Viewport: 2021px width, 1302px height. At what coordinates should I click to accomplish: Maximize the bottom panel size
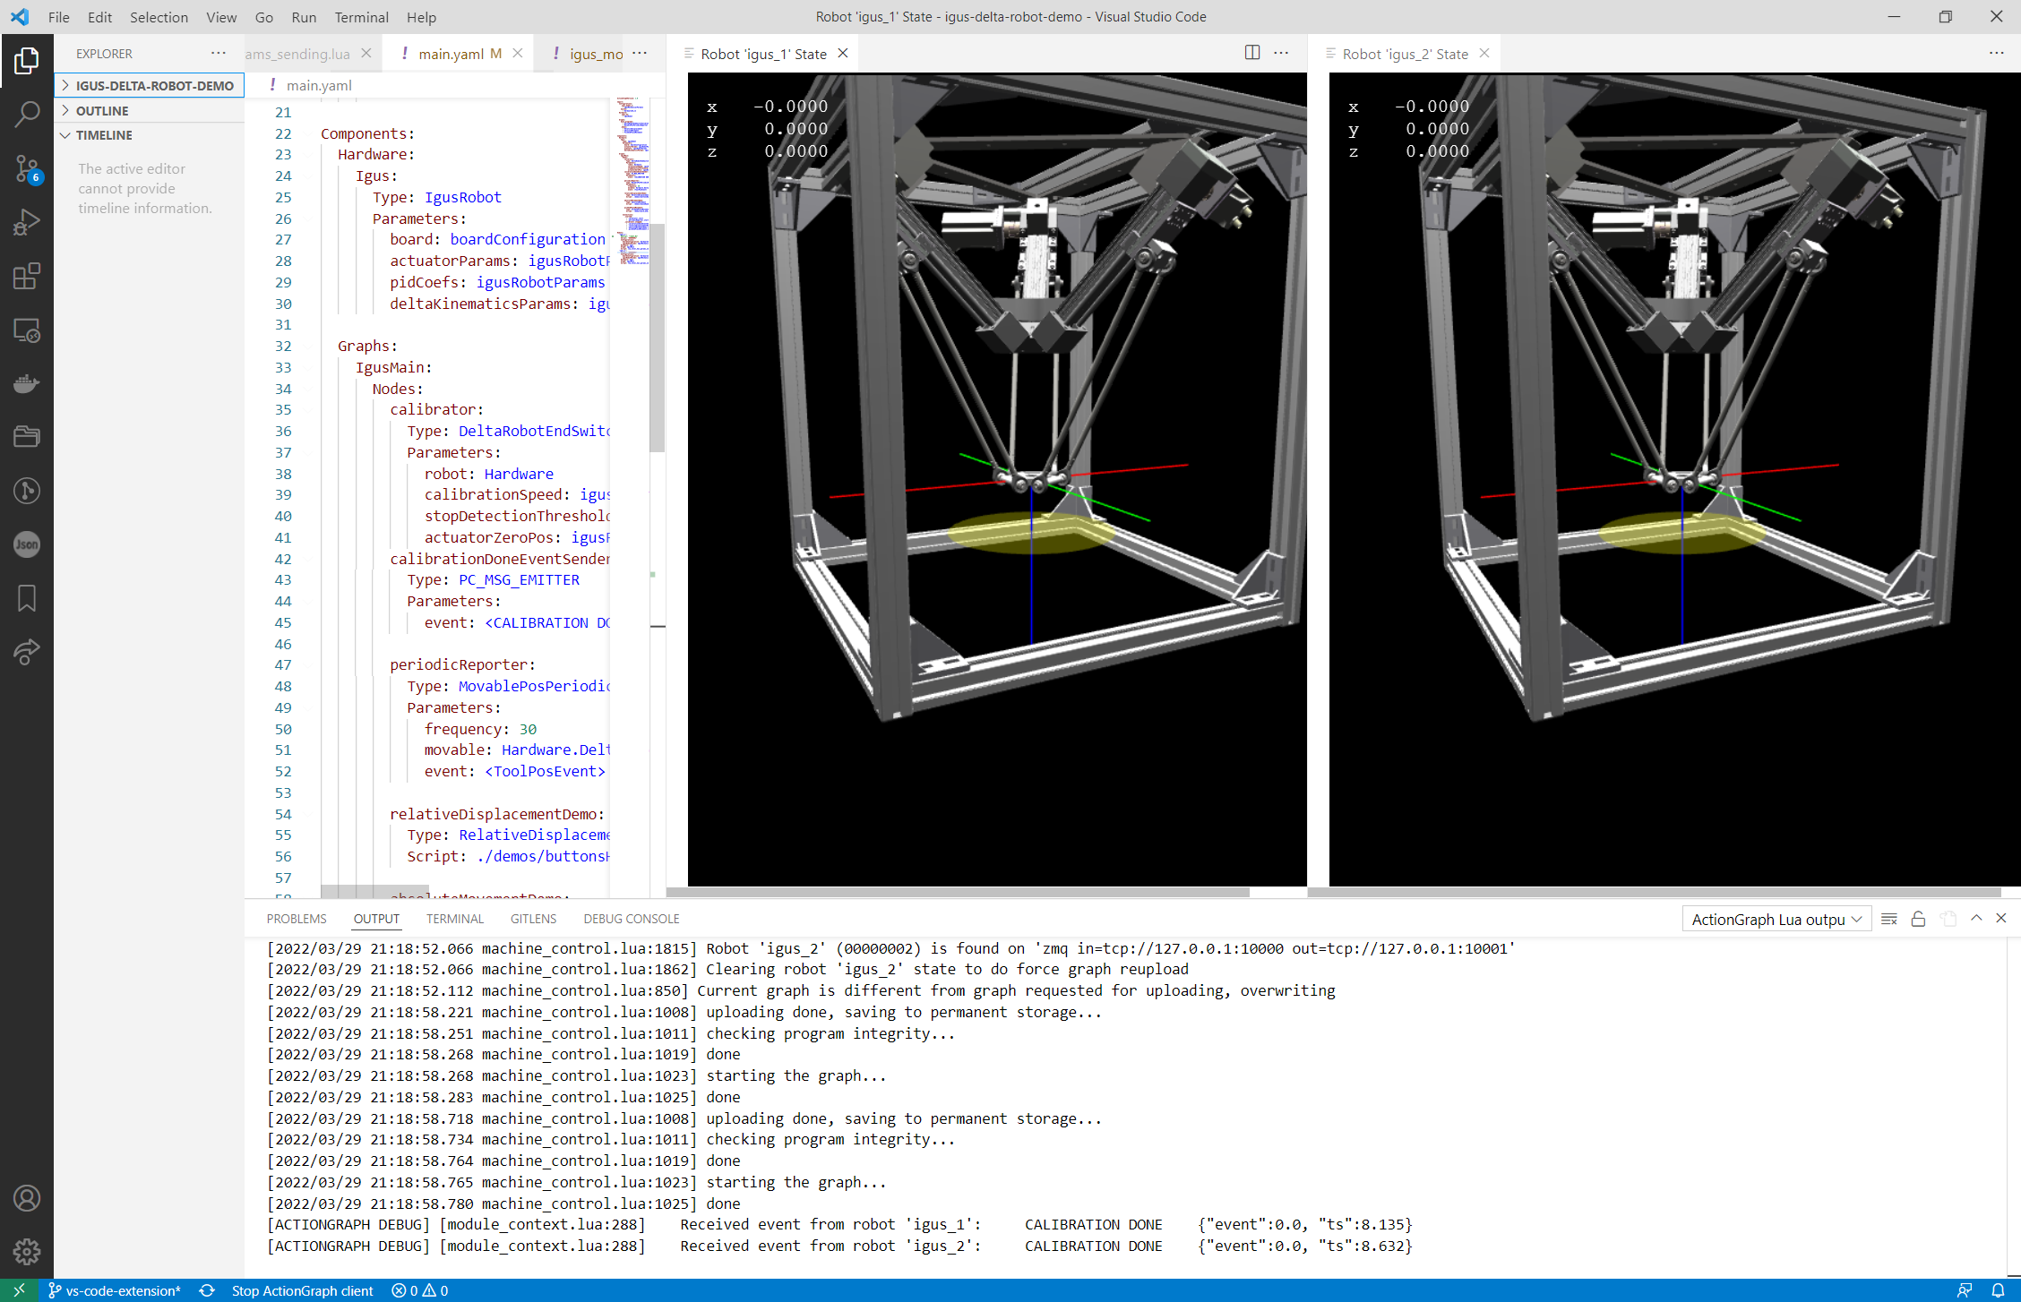[1976, 918]
